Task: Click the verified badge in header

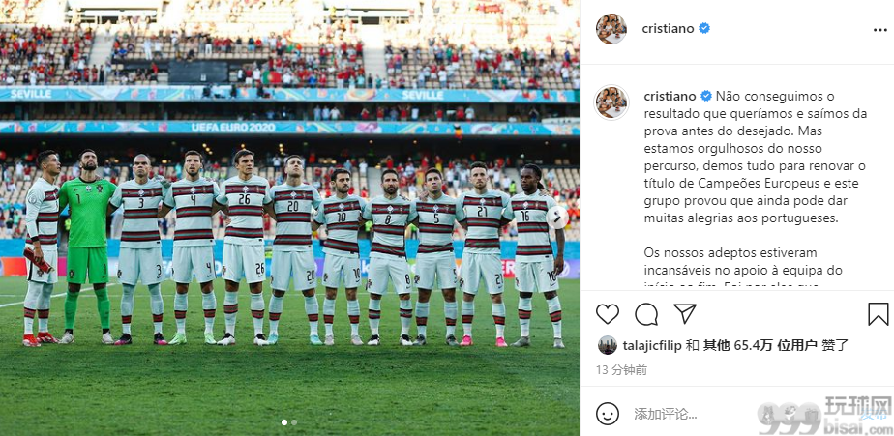Action: click(704, 28)
